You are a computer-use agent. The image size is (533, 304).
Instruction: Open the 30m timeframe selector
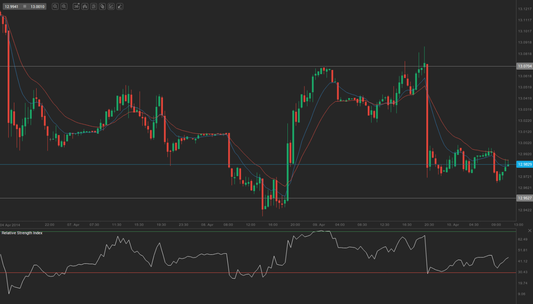coord(76,6)
